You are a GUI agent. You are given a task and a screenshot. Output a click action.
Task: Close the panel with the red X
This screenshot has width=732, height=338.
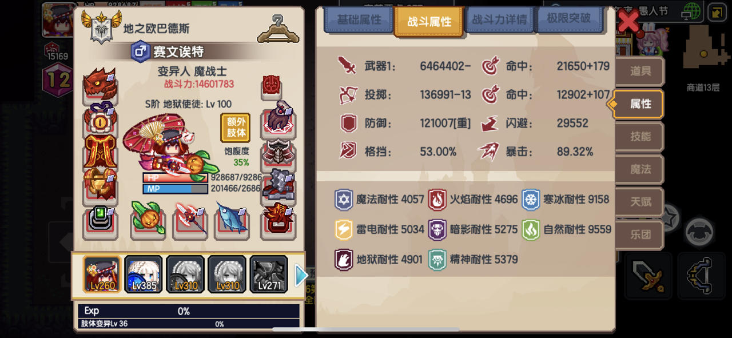click(x=628, y=23)
